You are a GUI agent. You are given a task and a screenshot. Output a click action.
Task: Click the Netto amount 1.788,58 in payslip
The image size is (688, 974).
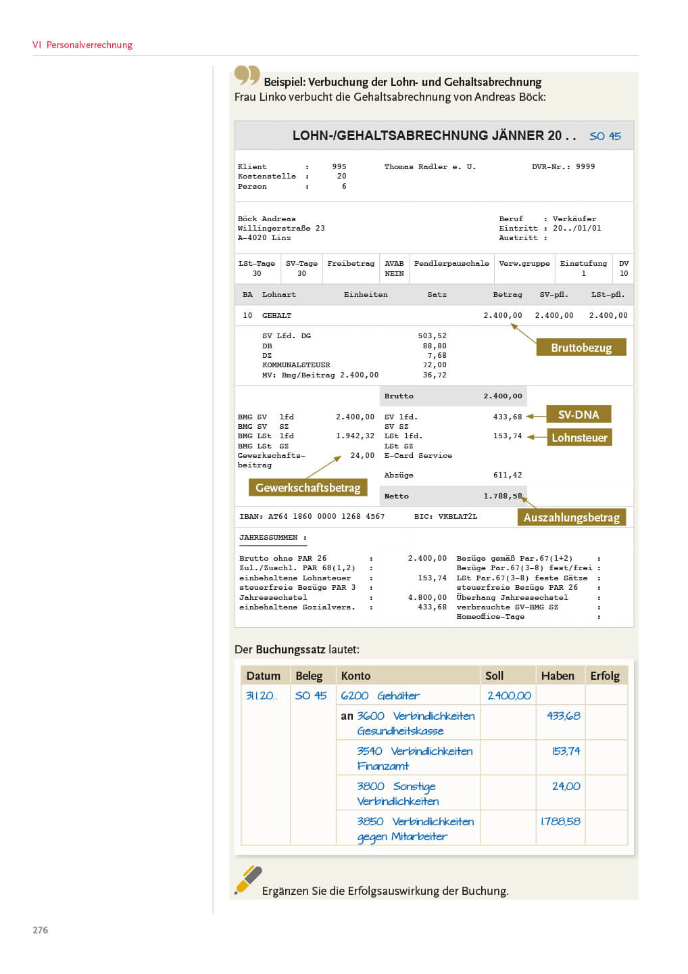tap(502, 496)
